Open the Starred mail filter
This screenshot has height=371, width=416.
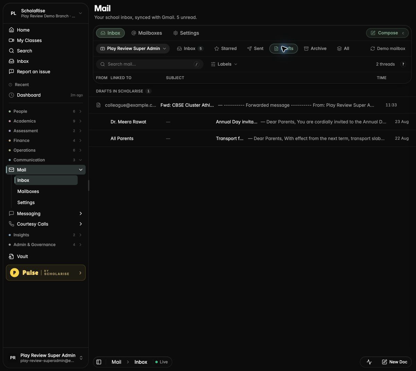(x=225, y=49)
